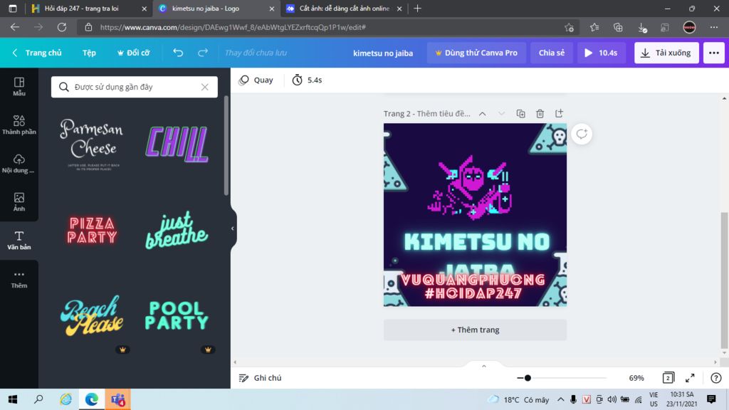
Task: Open the Ảnh photos panel
Action: (19, 202)
